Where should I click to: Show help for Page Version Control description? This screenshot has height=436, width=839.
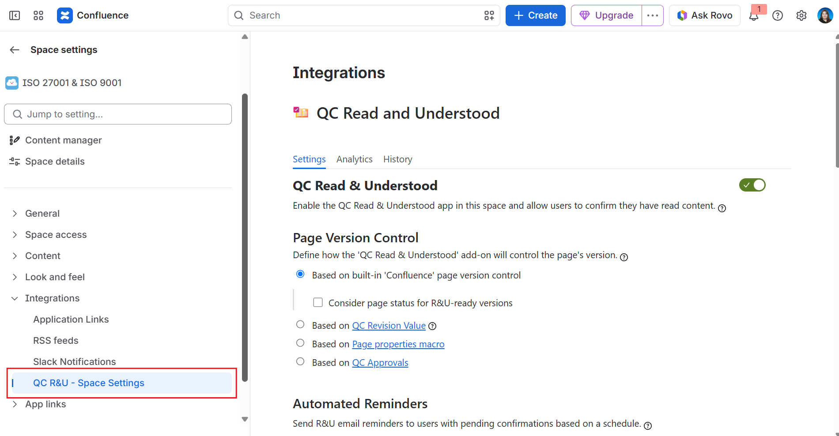[x=624, y=257]
